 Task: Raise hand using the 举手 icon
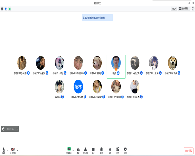(x=110, y=150)
